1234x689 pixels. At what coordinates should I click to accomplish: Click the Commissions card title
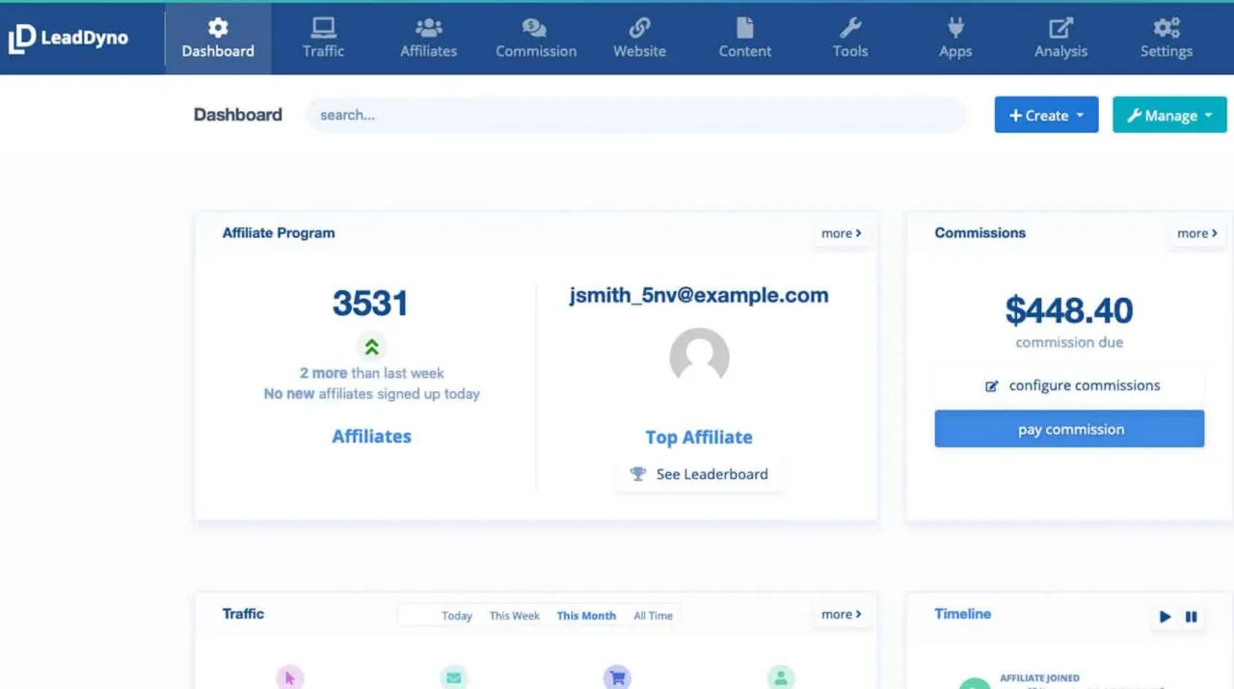click(x=979, y=233)
